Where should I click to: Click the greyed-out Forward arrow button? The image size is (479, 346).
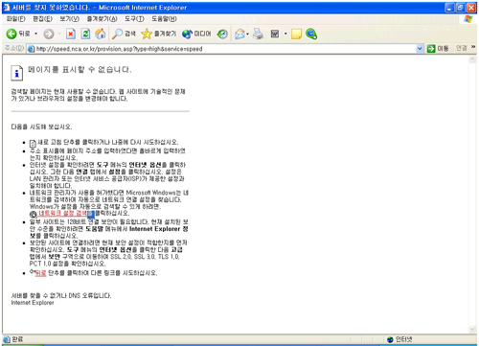pos(49,34)
